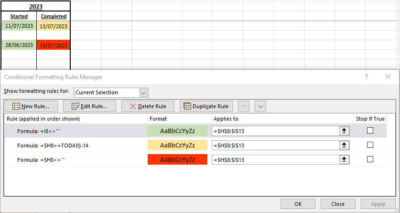Click the Format column header
Image resolution: width=400 pixels, height=213 pixels.
pos(179,119)
